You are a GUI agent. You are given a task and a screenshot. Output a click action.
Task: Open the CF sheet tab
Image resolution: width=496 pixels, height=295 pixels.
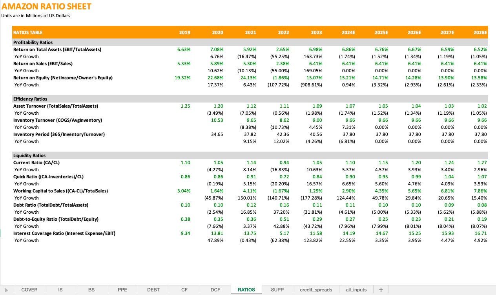184,290
